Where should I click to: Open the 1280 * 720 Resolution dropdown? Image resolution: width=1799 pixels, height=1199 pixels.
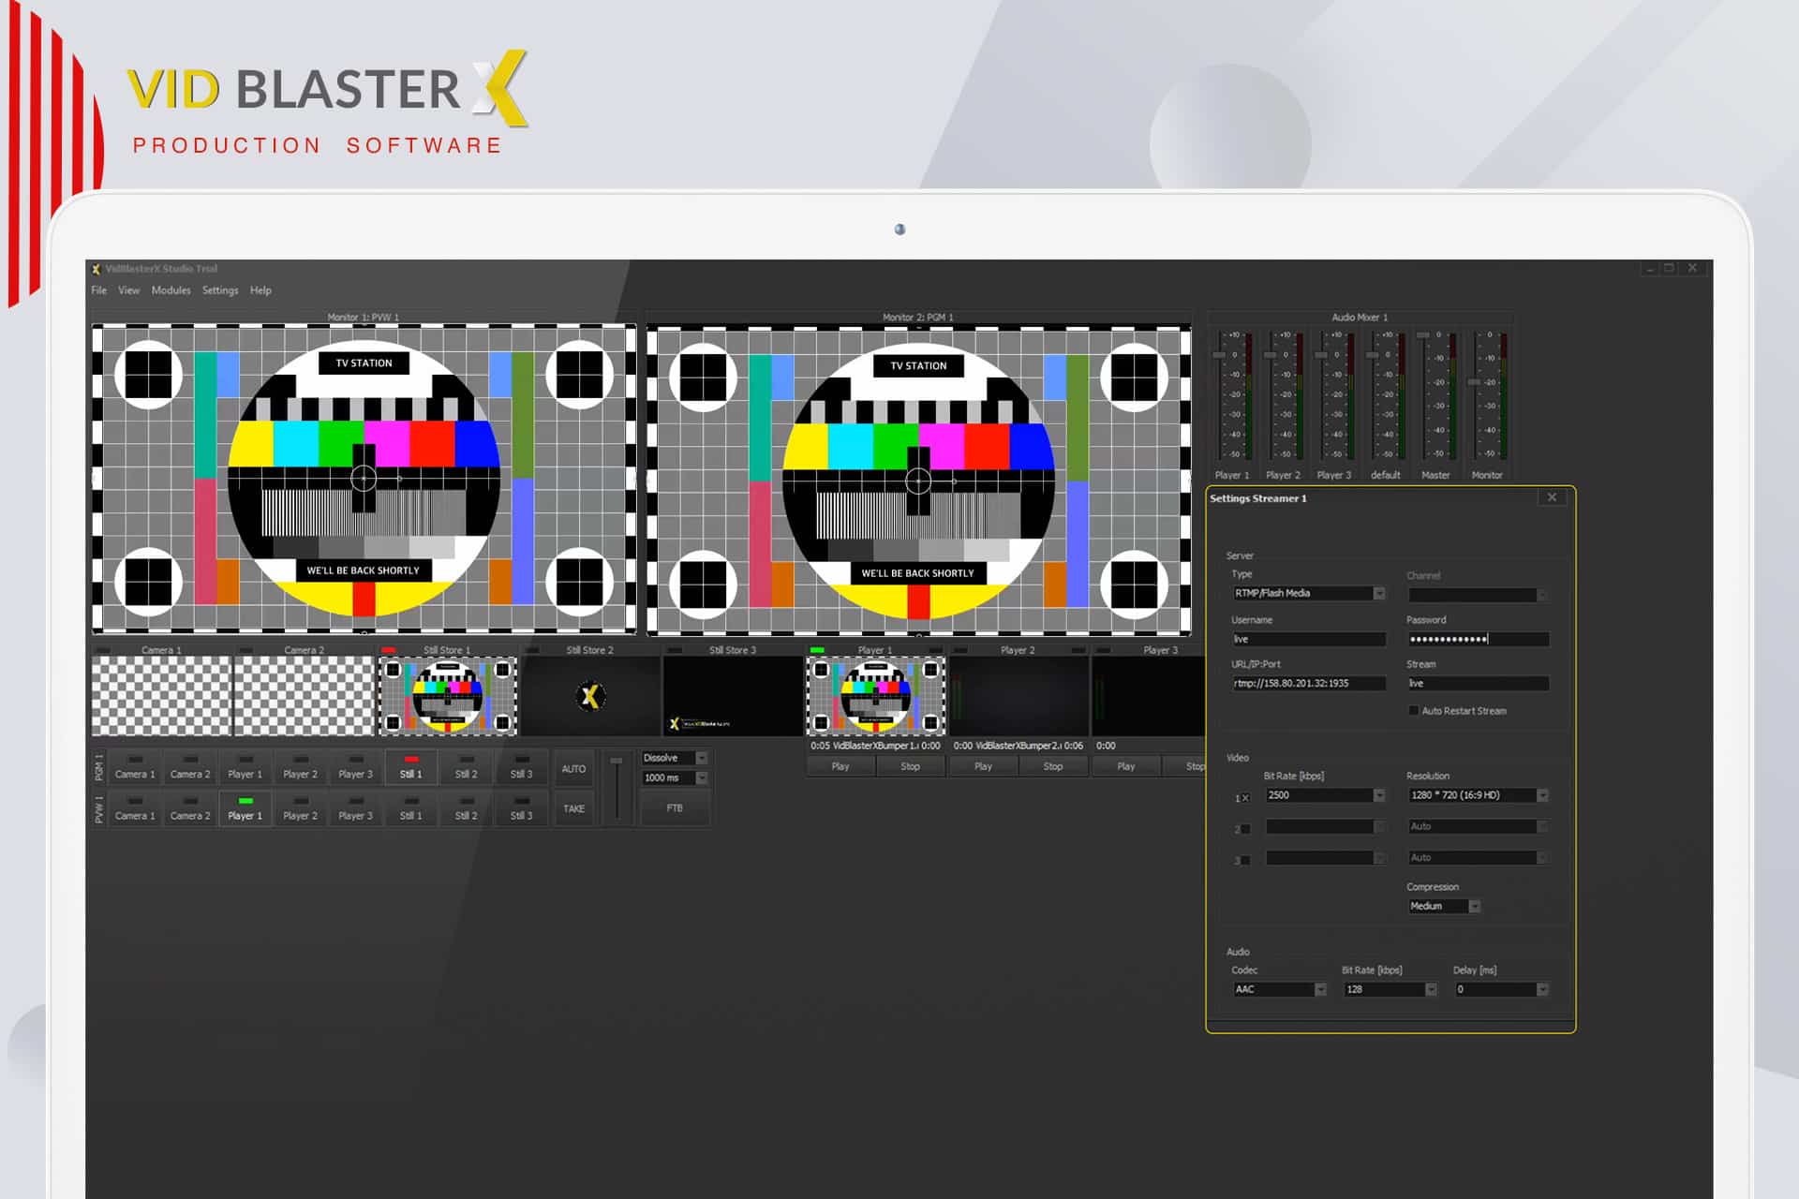(x=1478, y=794)
